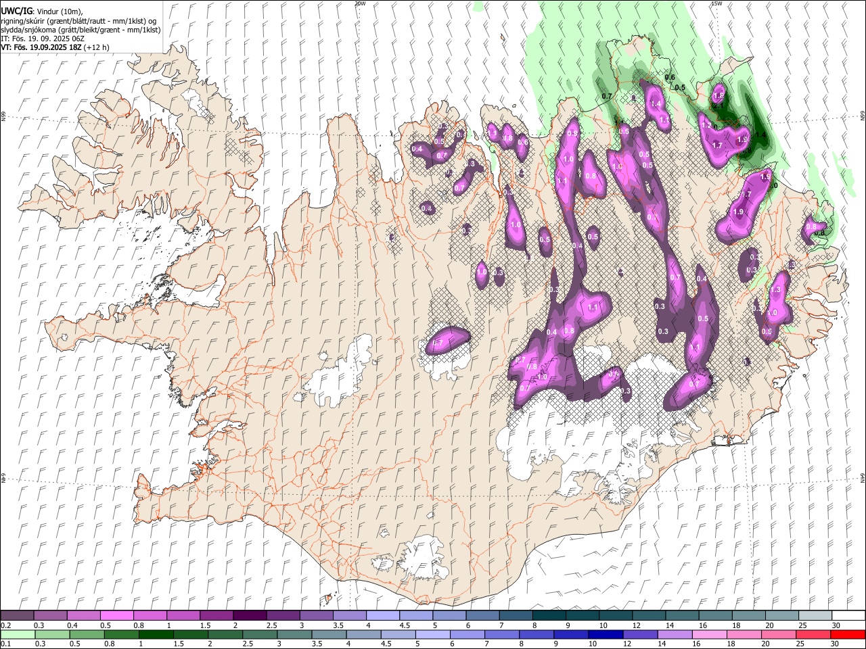Click the top-row legend swatch starting at 0.8
This screenshot has height=649, width=866.
(x=150, y=615)
